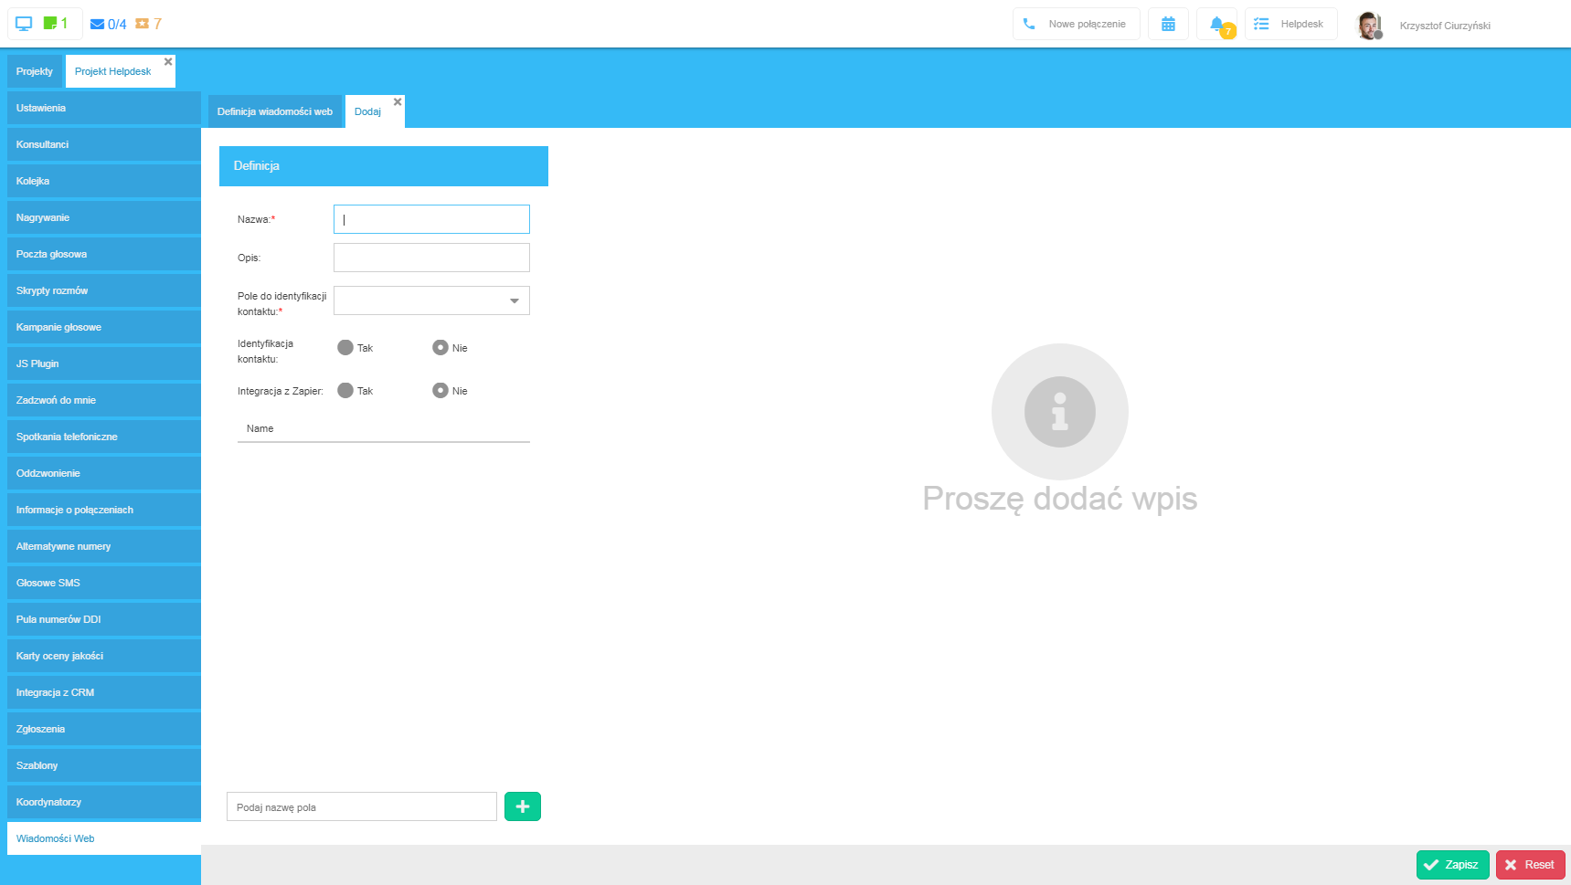Click the Krzysztof Ciurzyński user name
The height and width of the screenshot is (885, 1571).
click(x=1445, y=26)
